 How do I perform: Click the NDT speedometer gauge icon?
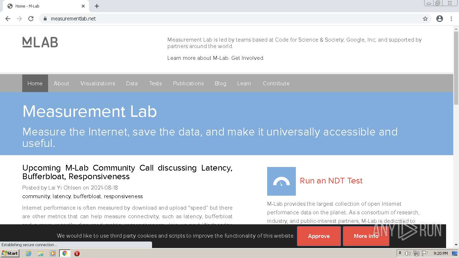coord(281,181)
